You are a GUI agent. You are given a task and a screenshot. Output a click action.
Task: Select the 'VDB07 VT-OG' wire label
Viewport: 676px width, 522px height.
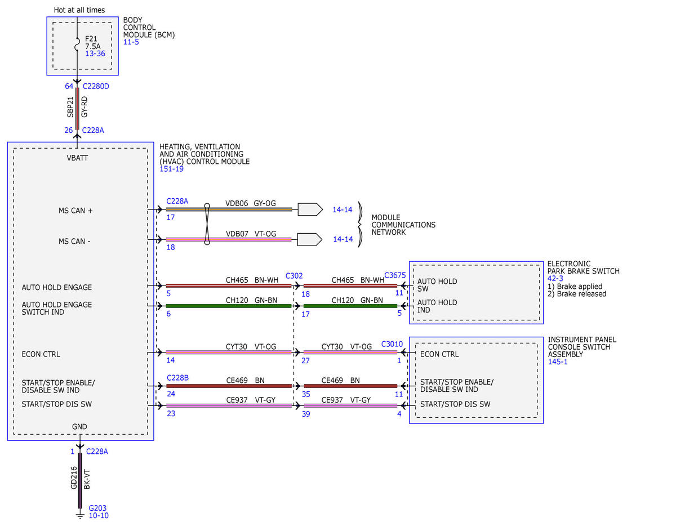point(251,233)
